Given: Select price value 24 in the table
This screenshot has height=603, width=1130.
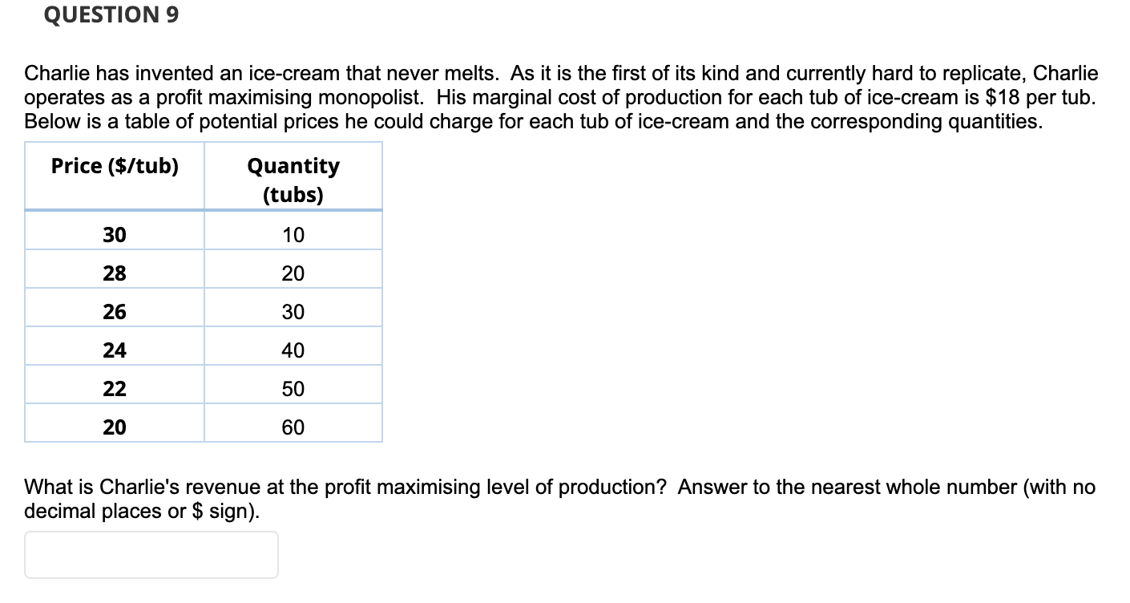Looking at the screenshot, I should (x=115, y=350).
